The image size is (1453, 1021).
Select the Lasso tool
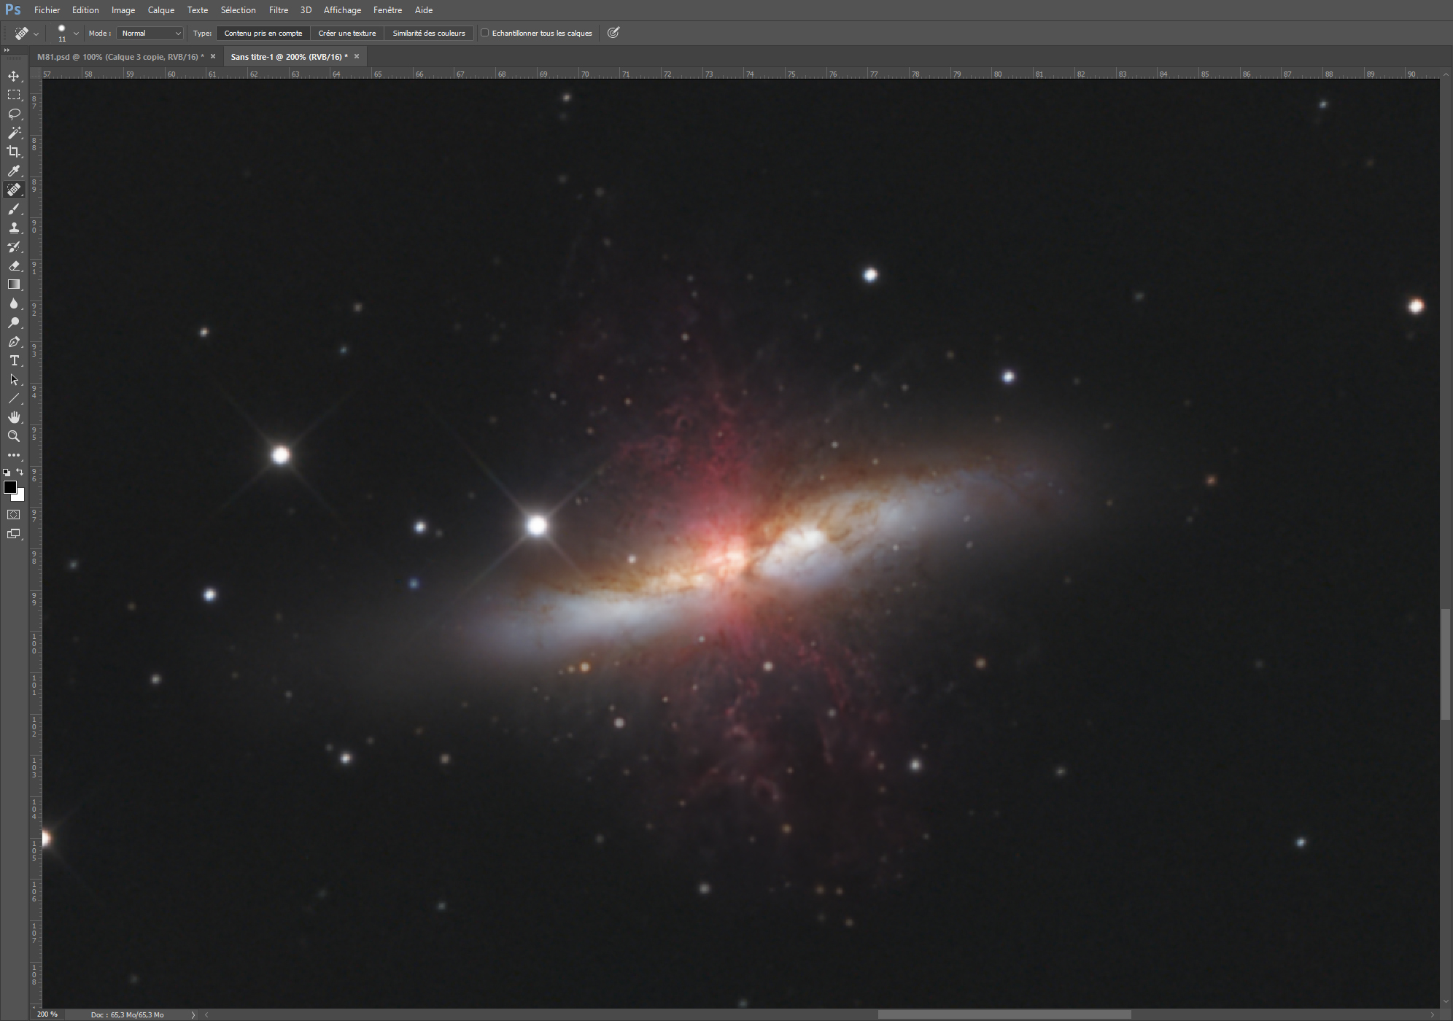pos(14,114)
